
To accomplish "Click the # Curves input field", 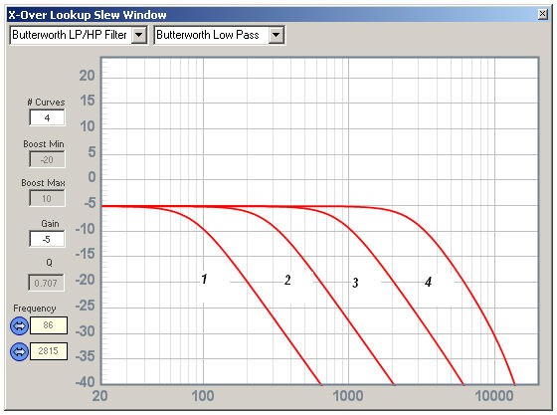I will [x=48, y=117].
